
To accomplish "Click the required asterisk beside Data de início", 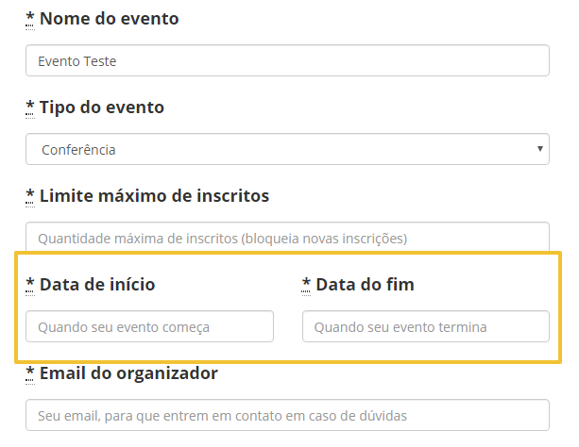I will tap(30, 284).
